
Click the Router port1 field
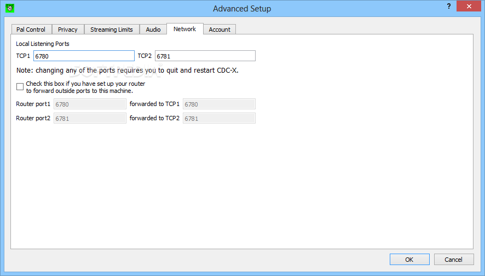[90, 104]
